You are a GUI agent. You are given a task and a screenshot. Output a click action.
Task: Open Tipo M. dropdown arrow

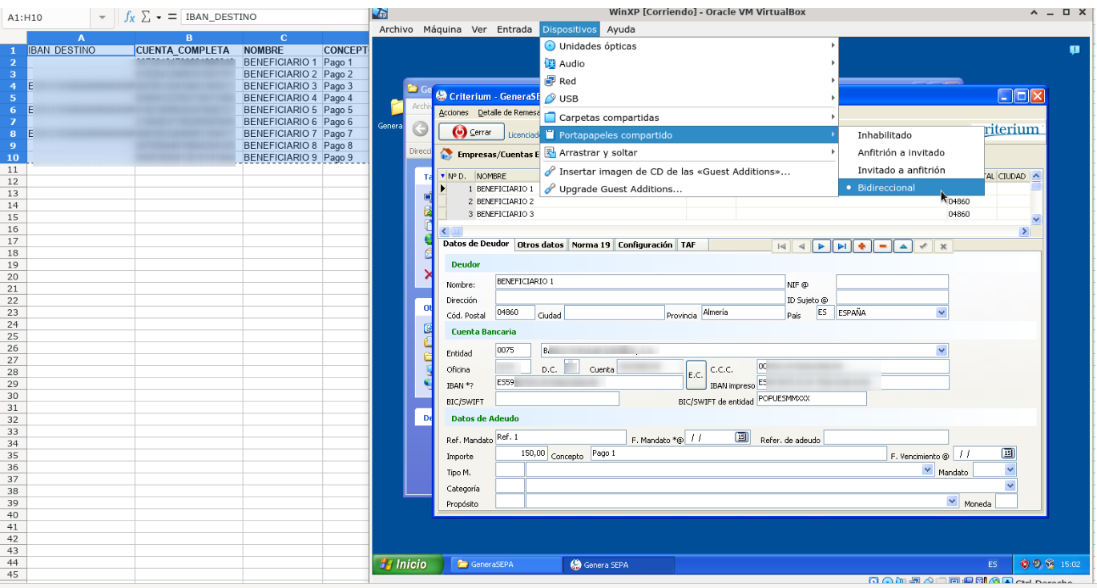point(928,470)
